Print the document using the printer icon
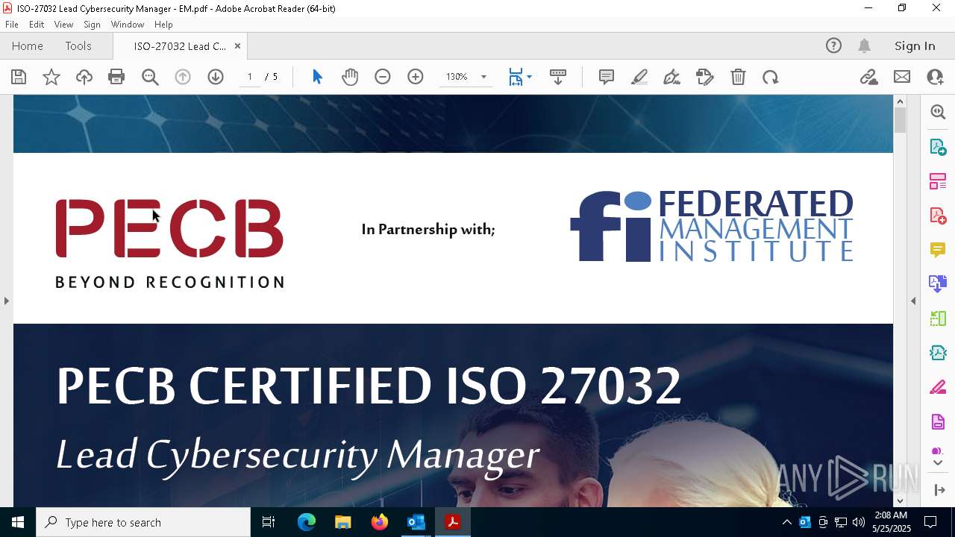The image size is (955, 537). (116, 77)
